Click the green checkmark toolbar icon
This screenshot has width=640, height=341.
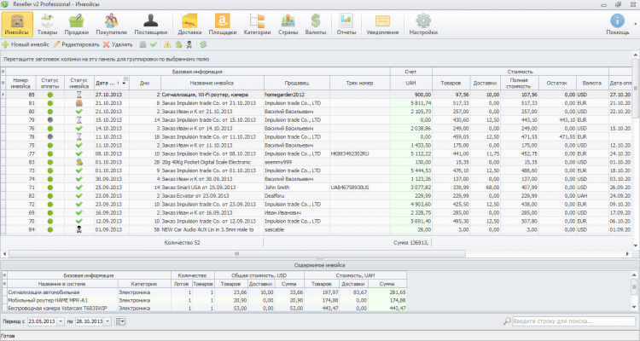[154, 43]
